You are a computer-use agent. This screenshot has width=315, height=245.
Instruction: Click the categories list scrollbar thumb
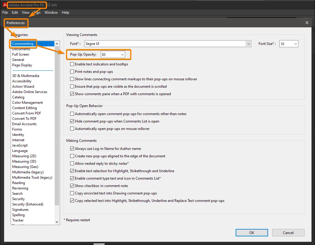click(x=57, y=125)
